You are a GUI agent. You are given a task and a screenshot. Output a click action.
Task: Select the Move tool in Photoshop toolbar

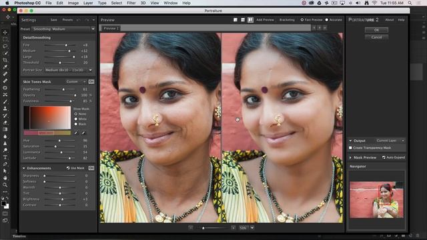click(x=5, y=33)
